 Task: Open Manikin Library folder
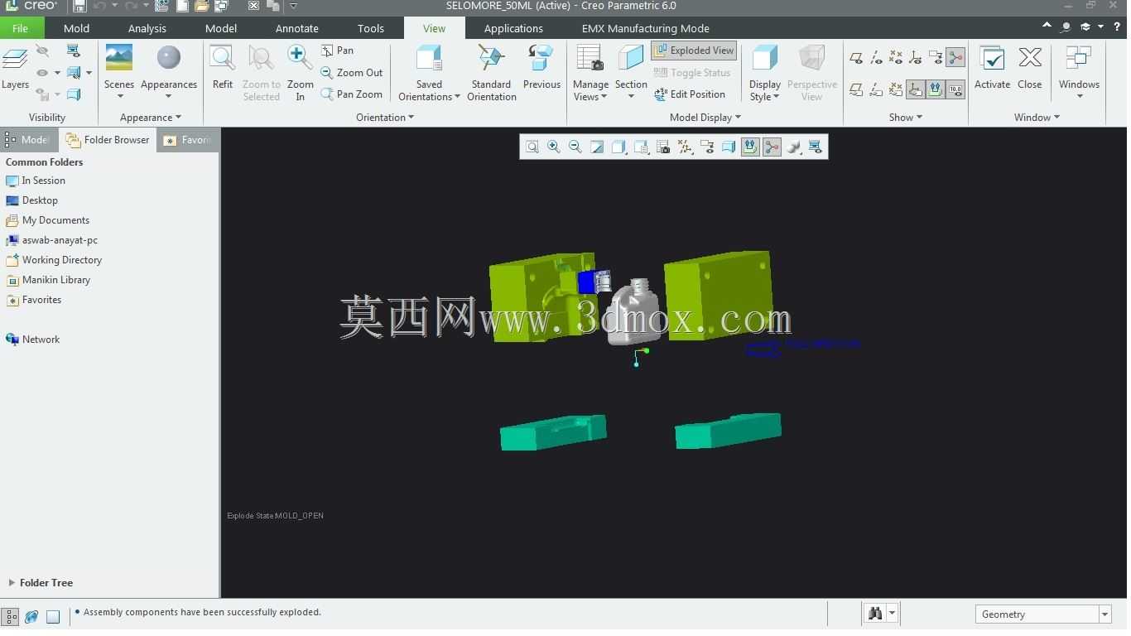click(x=48, y=280)
